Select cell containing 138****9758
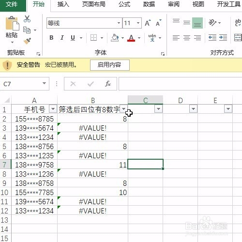Image resolution: width=242 pixels, height=242 pixels. point(34,165)
